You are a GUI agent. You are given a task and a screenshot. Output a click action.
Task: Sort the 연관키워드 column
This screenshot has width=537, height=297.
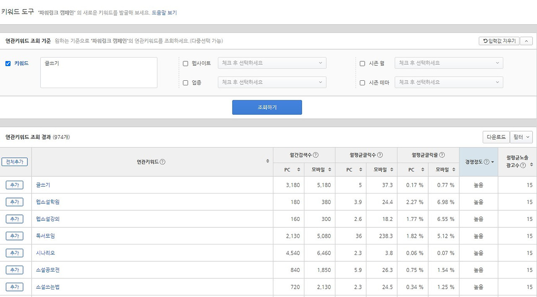click(x=268, y=161)
